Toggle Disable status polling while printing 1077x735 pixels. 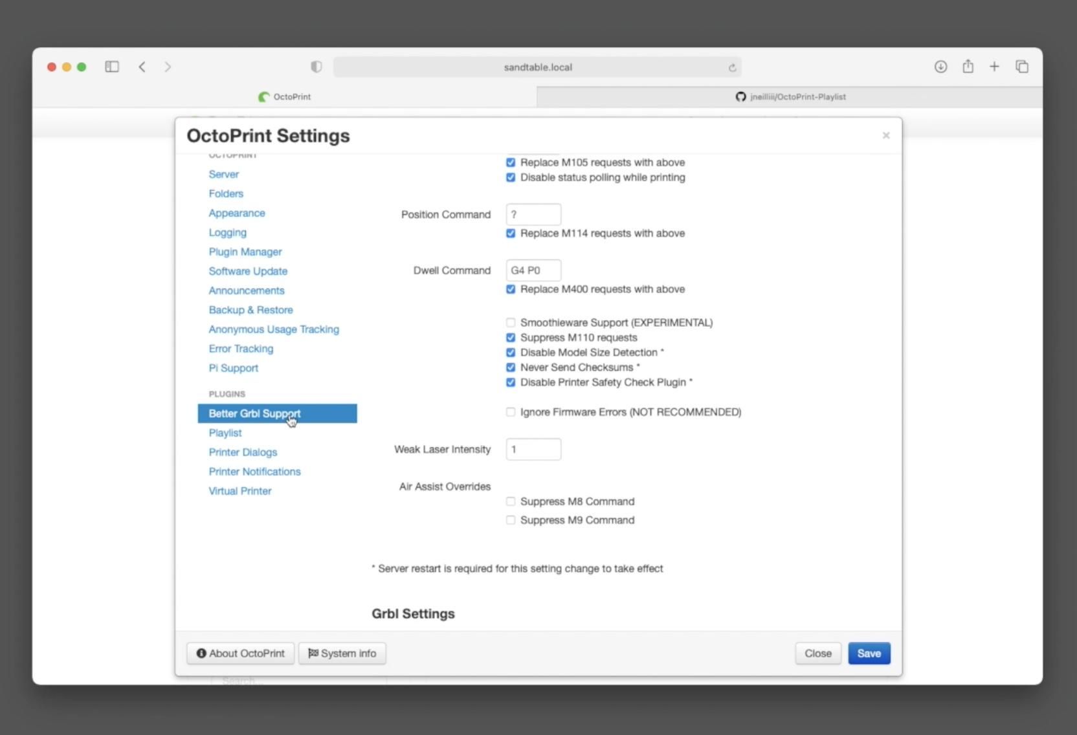(x=511, y=177)
